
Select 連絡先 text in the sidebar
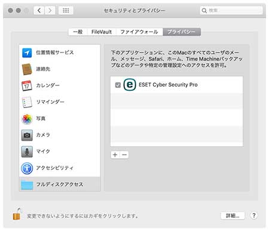pos(43,69)
